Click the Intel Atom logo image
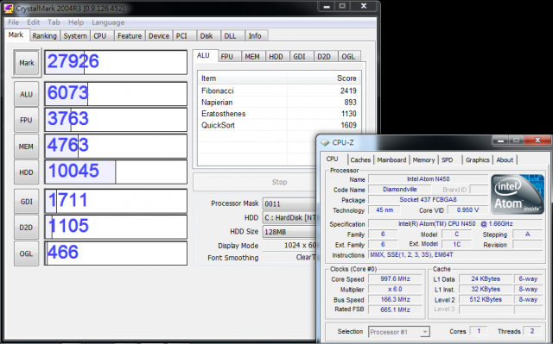 517,194
